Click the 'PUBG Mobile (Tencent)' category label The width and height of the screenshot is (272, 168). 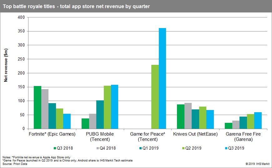point(100,137)
